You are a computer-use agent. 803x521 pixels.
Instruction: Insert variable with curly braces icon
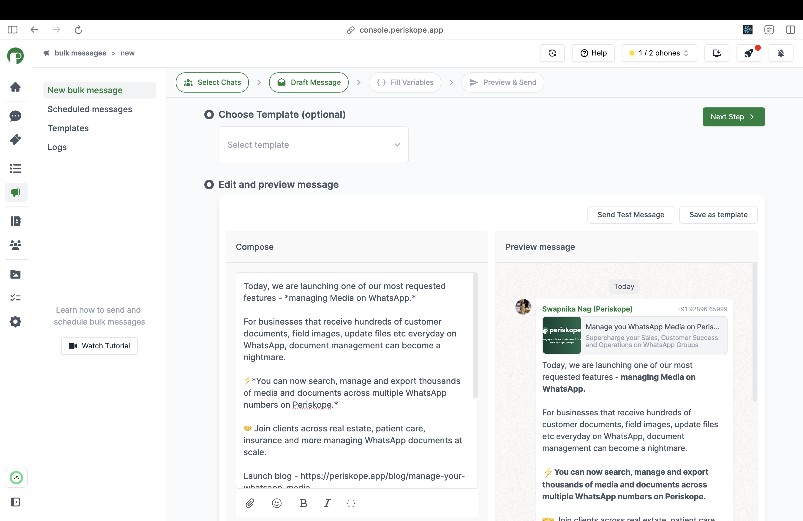[351, 503]
